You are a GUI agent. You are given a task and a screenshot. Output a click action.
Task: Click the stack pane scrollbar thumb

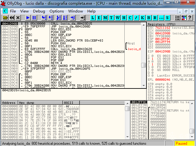(x=192, y=131)
